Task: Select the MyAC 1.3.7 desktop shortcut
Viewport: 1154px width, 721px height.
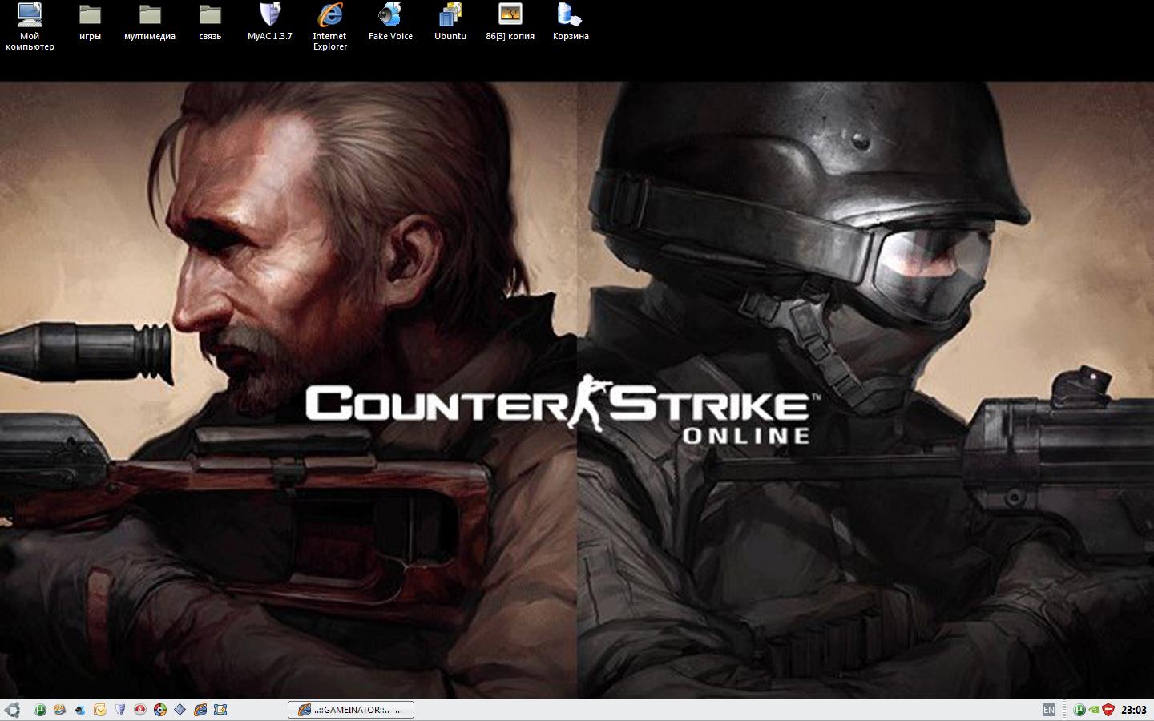Action: click(270, 22)
